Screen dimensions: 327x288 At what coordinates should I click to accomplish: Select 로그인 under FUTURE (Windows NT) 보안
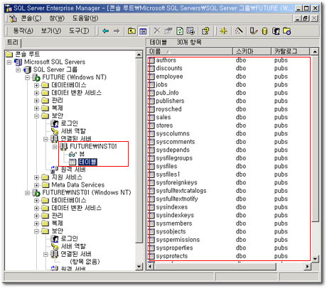tap(69, 123)
